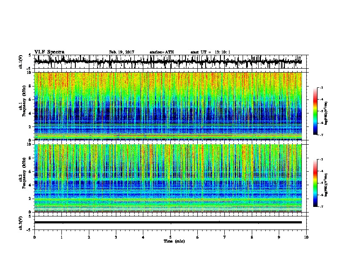Screen dimensions: 345x266
Task: Click time axis tick label "0"
Action: [34, 237]
